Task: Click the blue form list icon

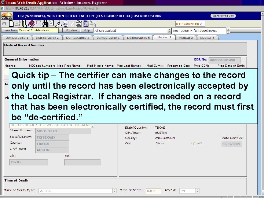Action: click(x=86, y=24)
